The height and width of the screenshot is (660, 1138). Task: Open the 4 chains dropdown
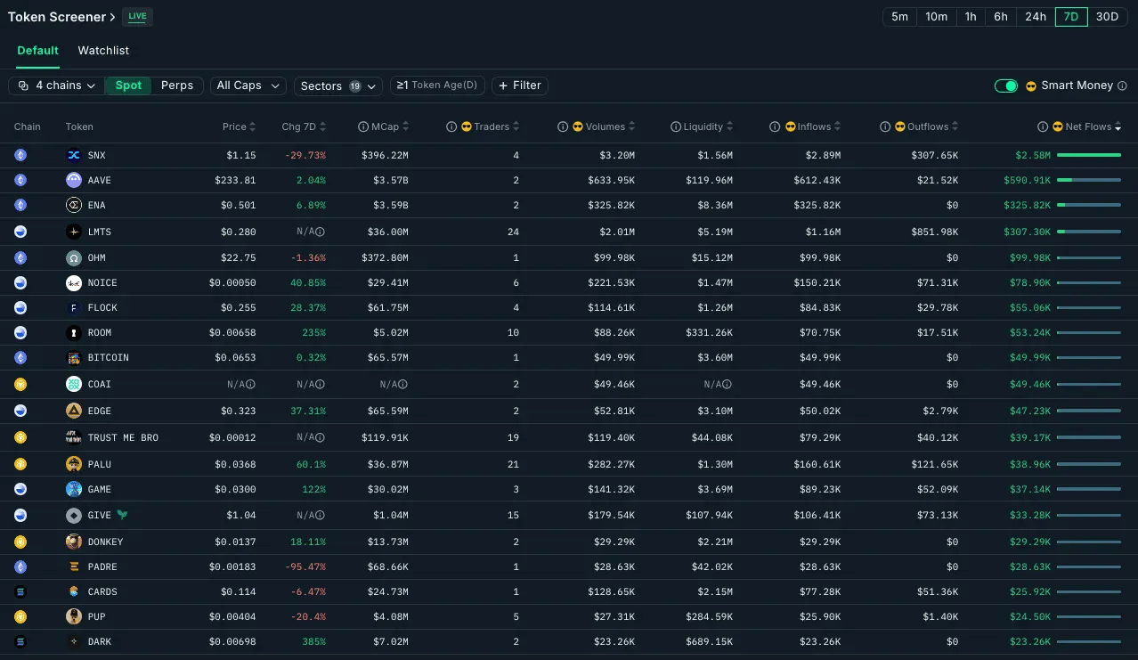coord(57,86)
